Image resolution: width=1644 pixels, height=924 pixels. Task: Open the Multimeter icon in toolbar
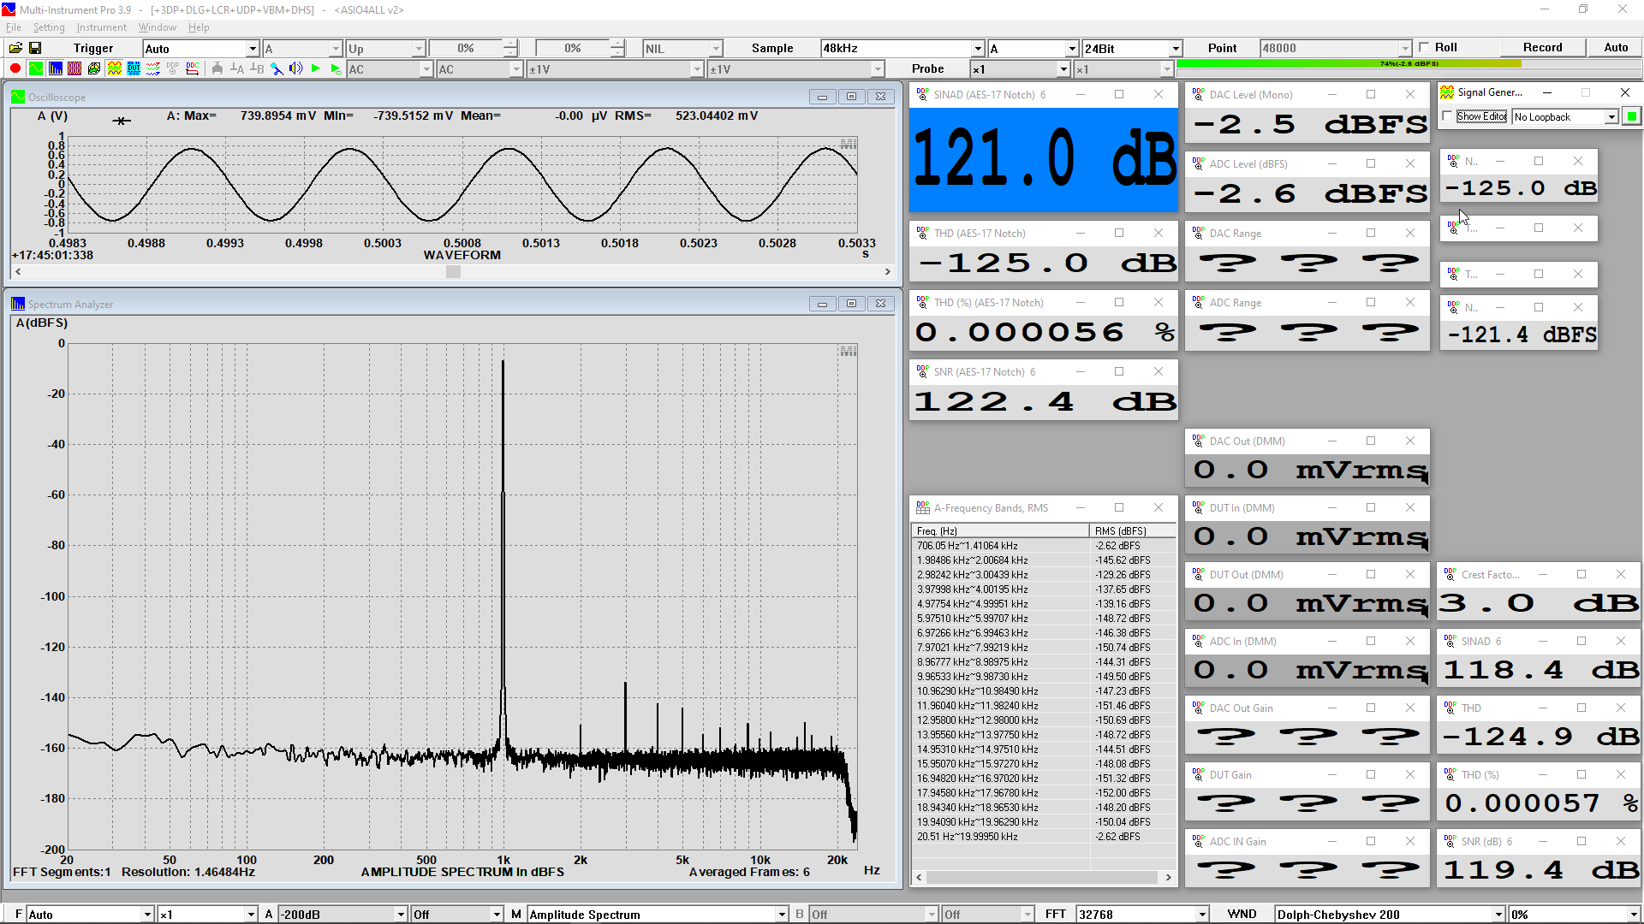(x=74, y=68)
